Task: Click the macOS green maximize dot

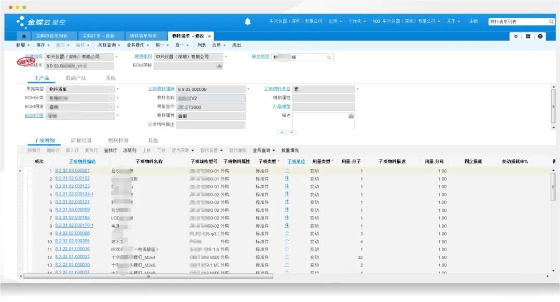Action: pos(24,7)
